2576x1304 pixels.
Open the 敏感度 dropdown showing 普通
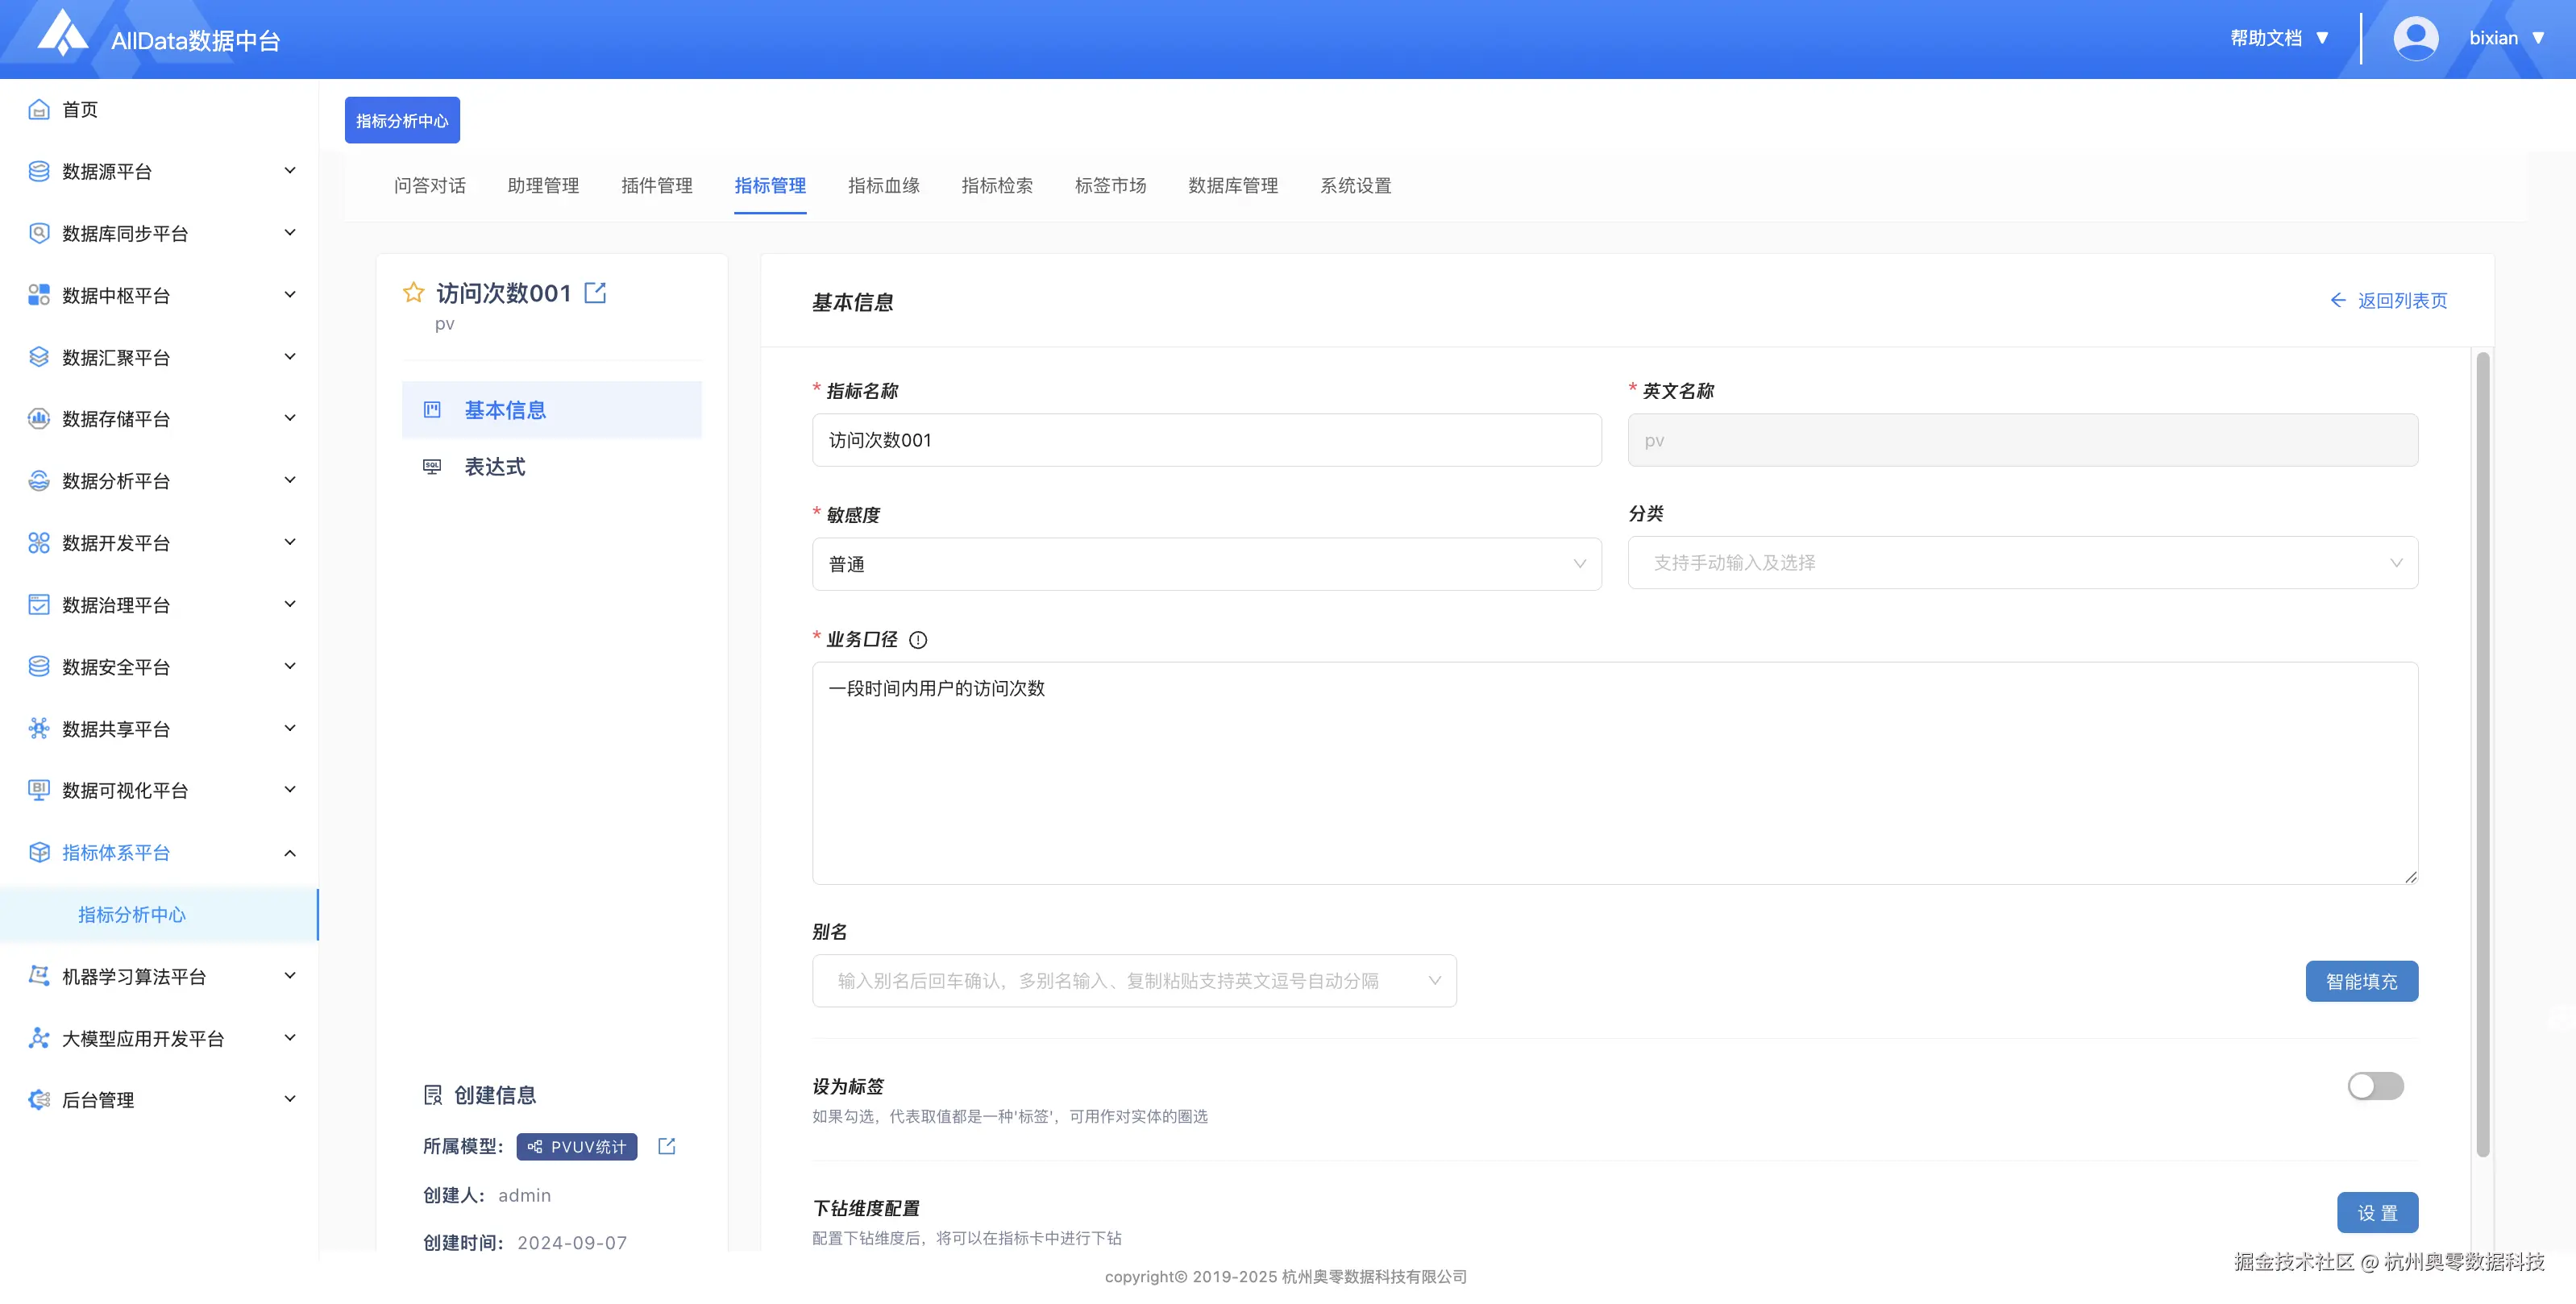pos(1206,564)
